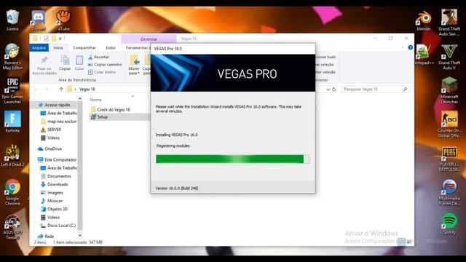The image size is (466, 262).
Task: Launch the Epic Games Launcher shortcut
Action: 12,90
